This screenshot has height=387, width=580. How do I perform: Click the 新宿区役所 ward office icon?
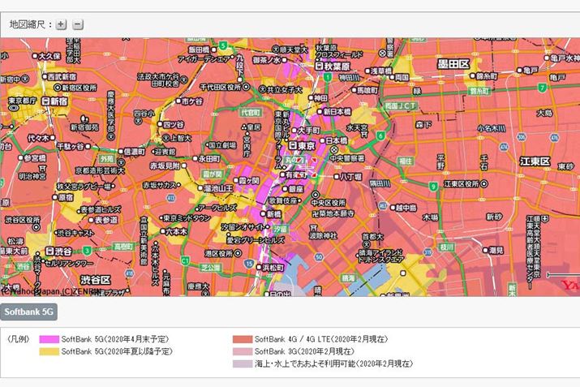tap(57, 88)
